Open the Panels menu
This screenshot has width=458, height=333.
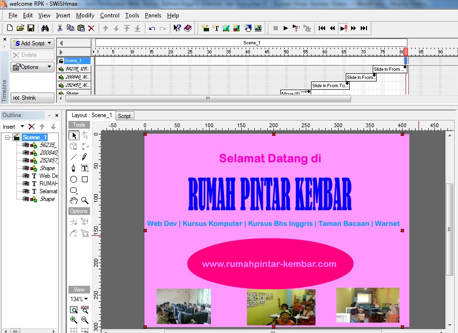(153, 15)
